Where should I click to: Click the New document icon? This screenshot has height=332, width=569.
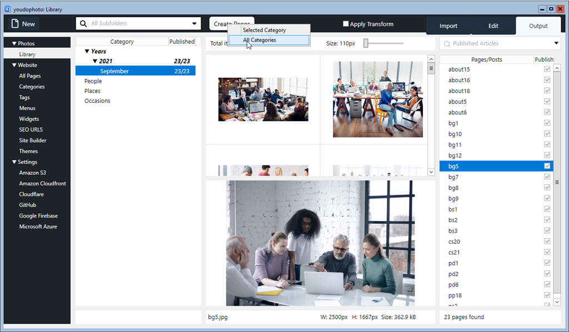click(x=15, y=23)
